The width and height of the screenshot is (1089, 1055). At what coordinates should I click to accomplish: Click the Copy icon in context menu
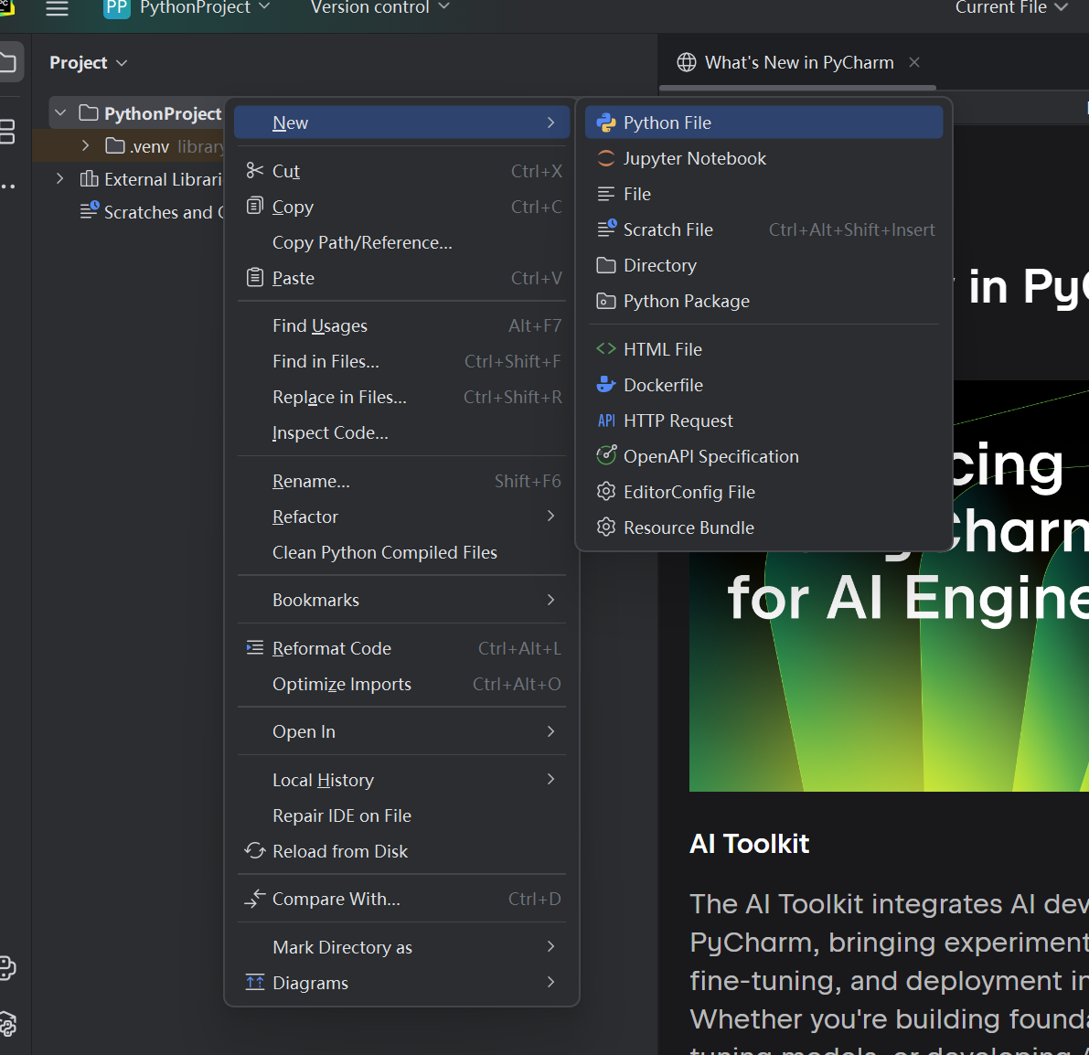(255, 207)
